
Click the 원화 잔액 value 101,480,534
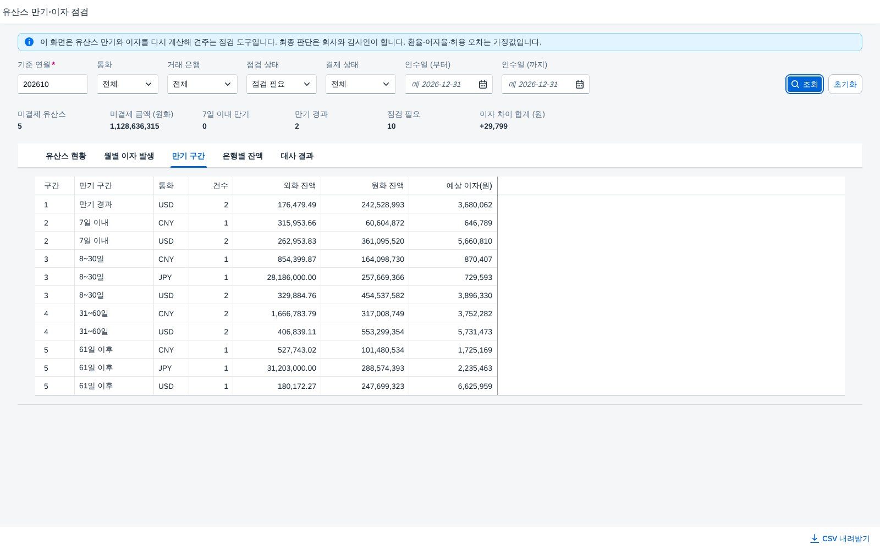point(383,350)
